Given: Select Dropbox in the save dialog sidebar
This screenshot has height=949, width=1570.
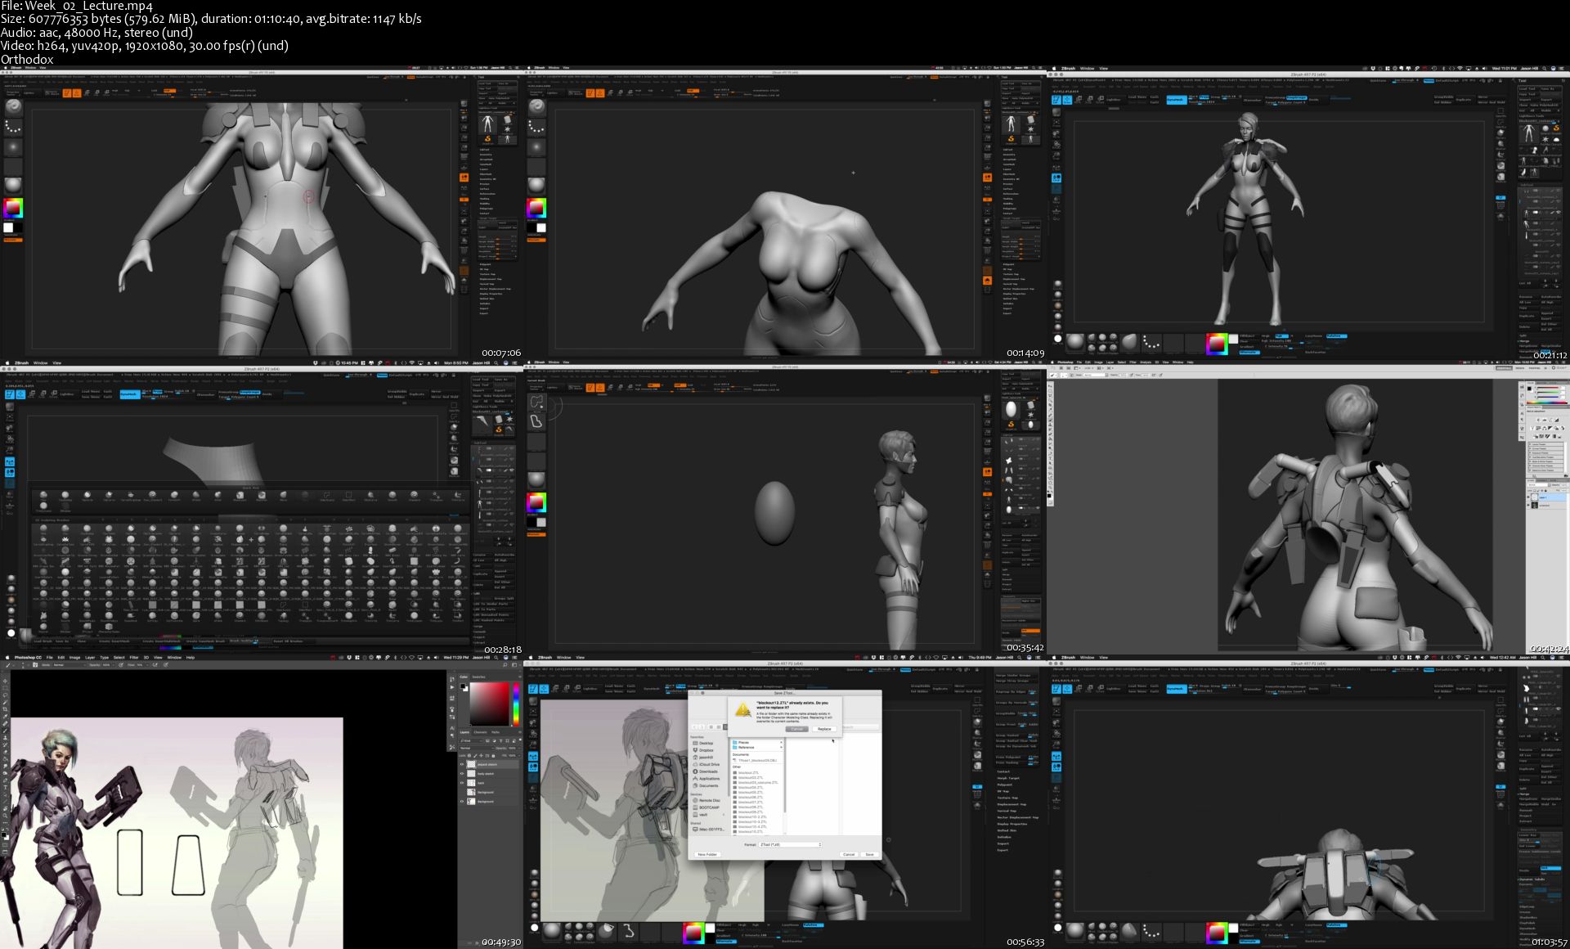Looking at the screenshot, I should [704, 750].
